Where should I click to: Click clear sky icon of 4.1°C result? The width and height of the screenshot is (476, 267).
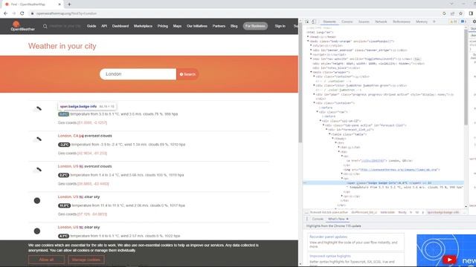coord(37,231)
